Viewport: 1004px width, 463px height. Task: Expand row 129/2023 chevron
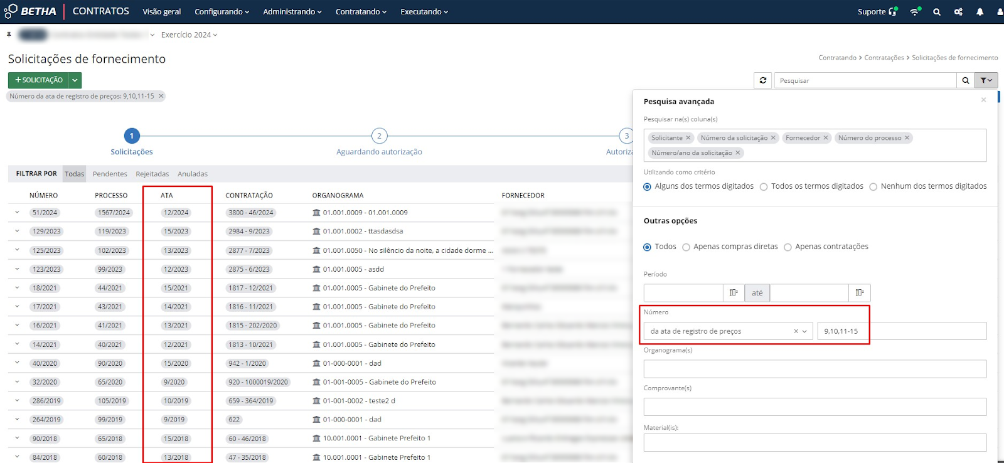17,231
